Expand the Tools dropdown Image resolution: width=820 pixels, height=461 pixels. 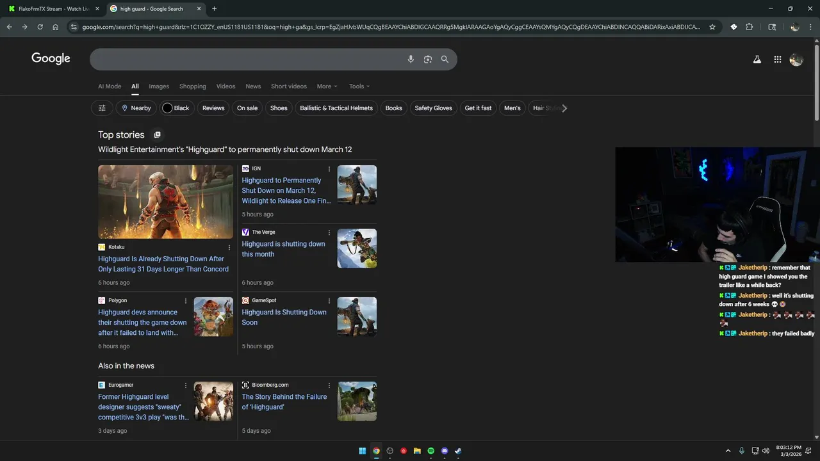click(x=359, y=86)
